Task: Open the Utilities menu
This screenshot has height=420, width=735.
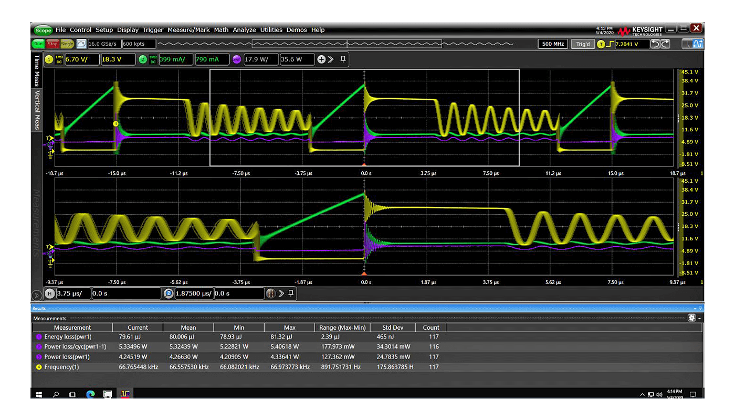Action: click(x=271, y=30)
